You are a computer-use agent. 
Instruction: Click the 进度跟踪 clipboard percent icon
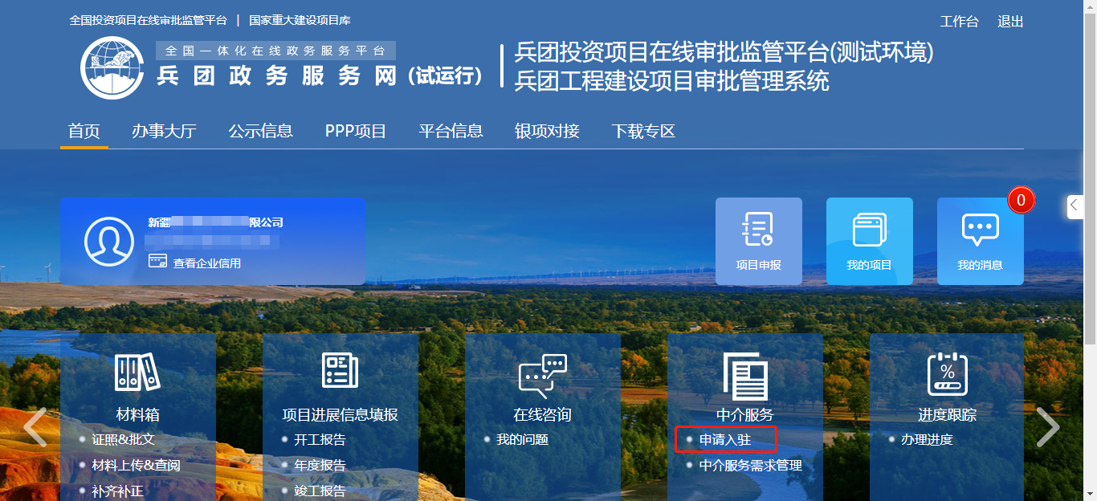947,374
